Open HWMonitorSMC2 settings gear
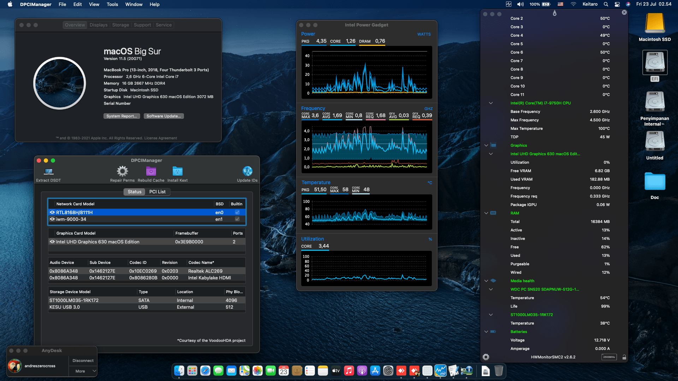 pos(486,357)
